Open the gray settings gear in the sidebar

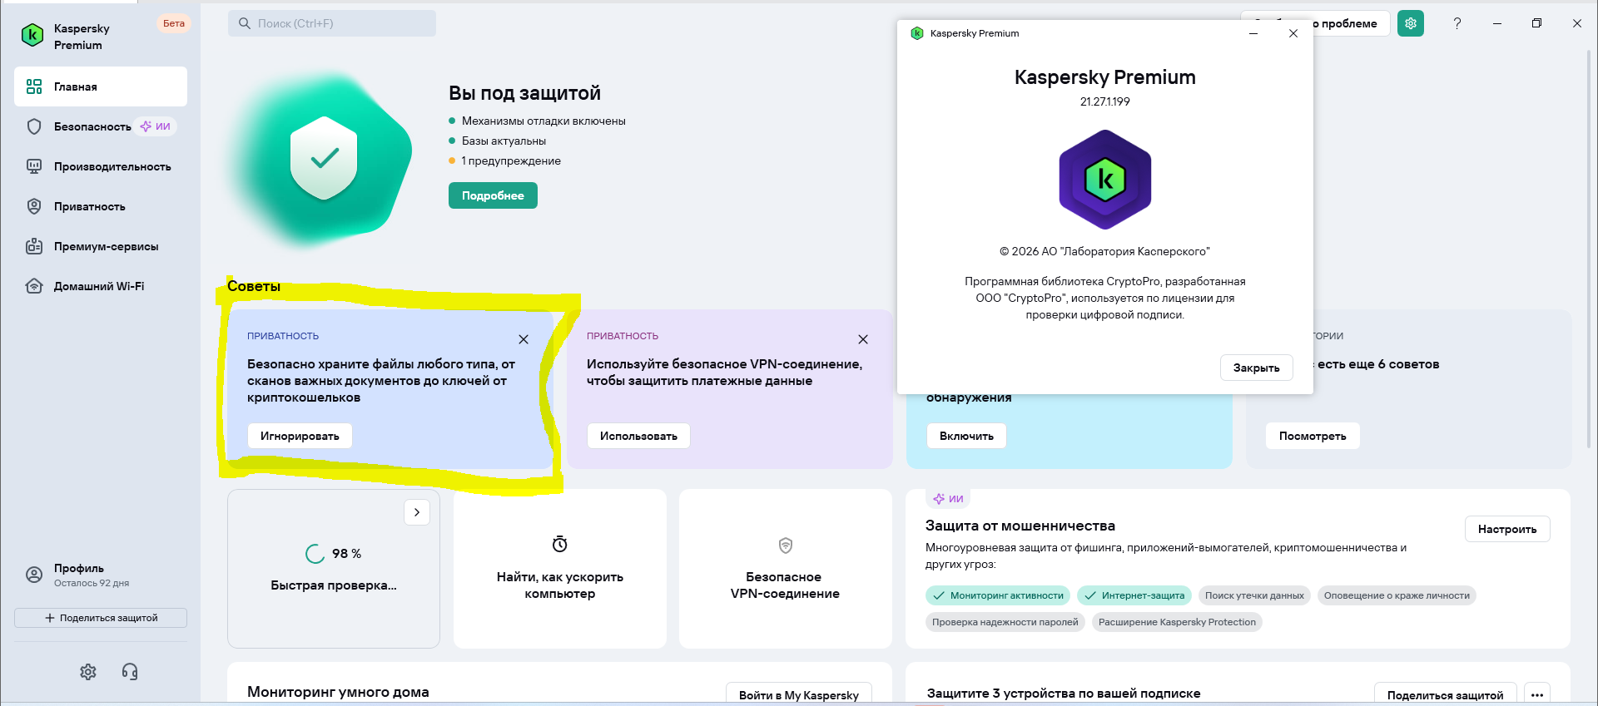[88, 672]
